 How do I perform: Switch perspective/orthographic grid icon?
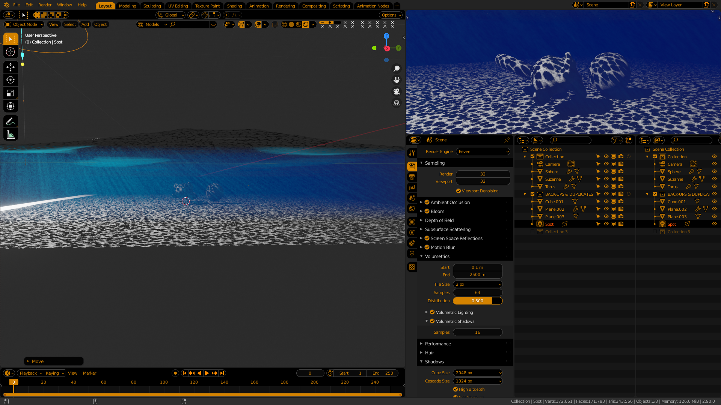(397, 103)
